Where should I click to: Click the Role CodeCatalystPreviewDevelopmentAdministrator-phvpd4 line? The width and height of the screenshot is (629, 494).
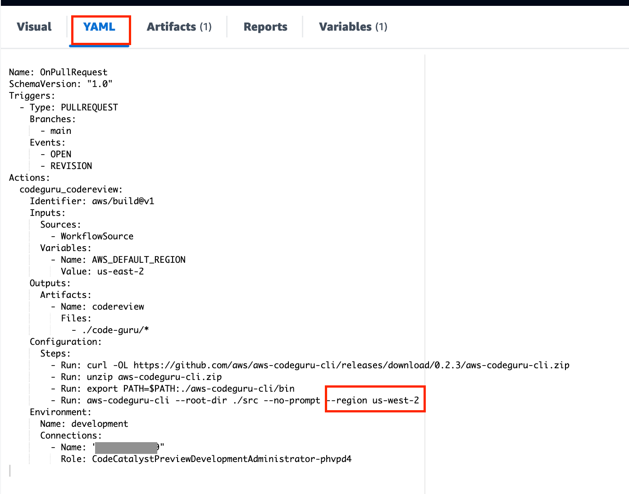[206, 459]
